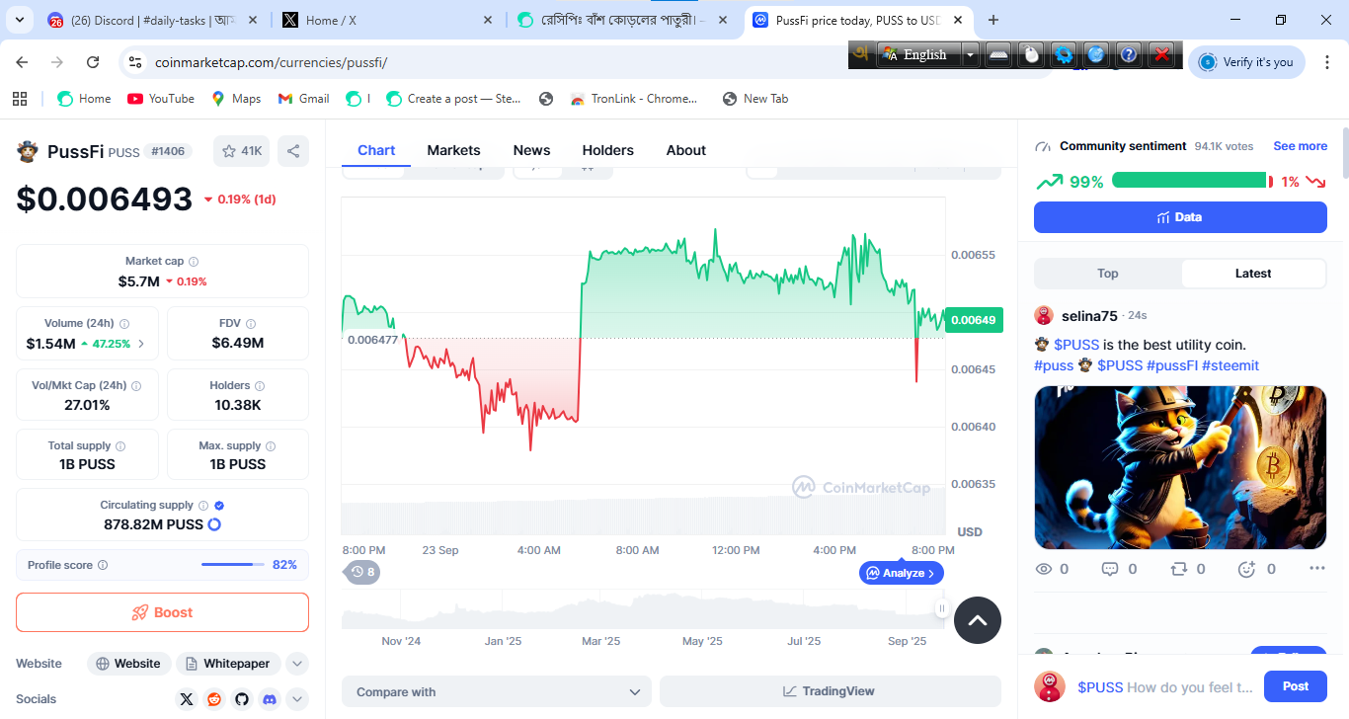Click the views eye icon on selina75's post
The image size is (1349, 719).
pos(1043,569)
